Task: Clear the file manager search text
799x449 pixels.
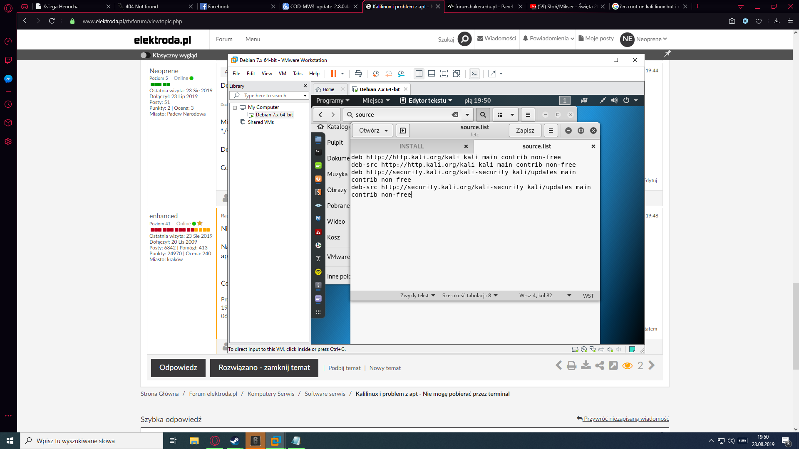Action: (455, 115)
